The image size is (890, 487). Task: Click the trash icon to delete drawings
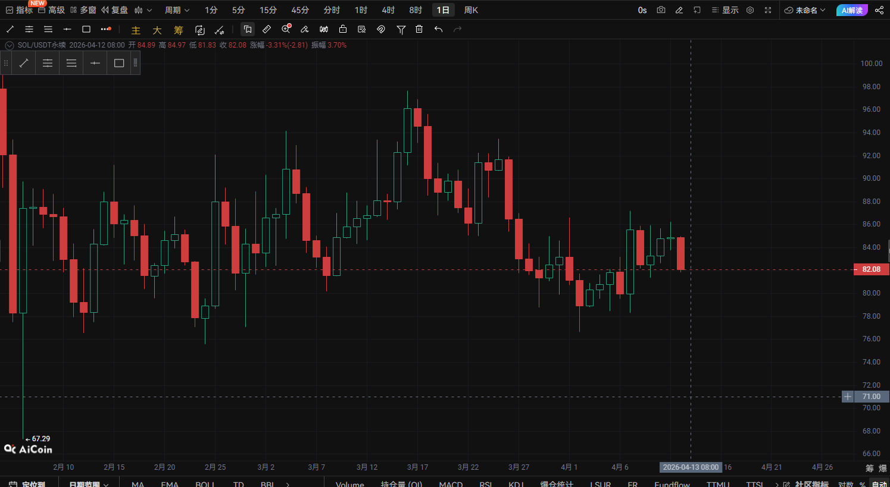click(x=419, y=29)
